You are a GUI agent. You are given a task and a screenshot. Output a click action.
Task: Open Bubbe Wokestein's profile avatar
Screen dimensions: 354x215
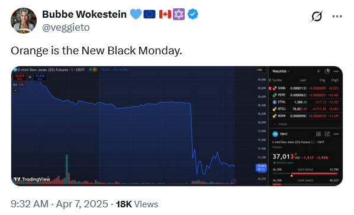click(24, 21)
